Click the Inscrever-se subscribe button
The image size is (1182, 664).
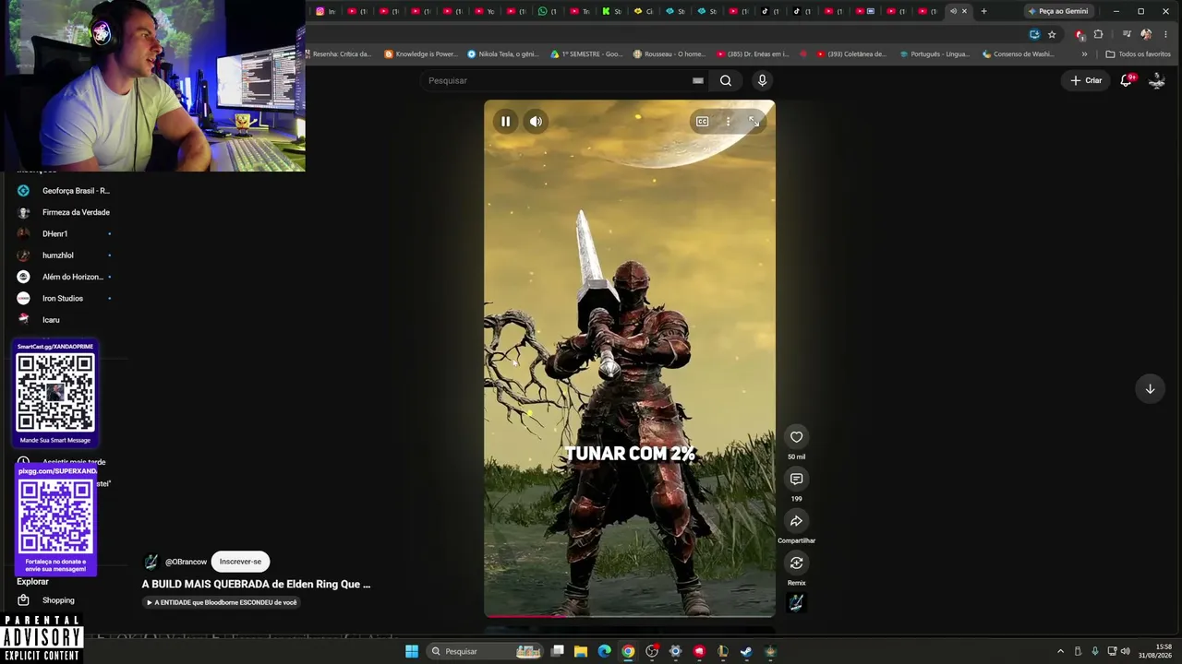pyautogui.click(x=240, y=562)
